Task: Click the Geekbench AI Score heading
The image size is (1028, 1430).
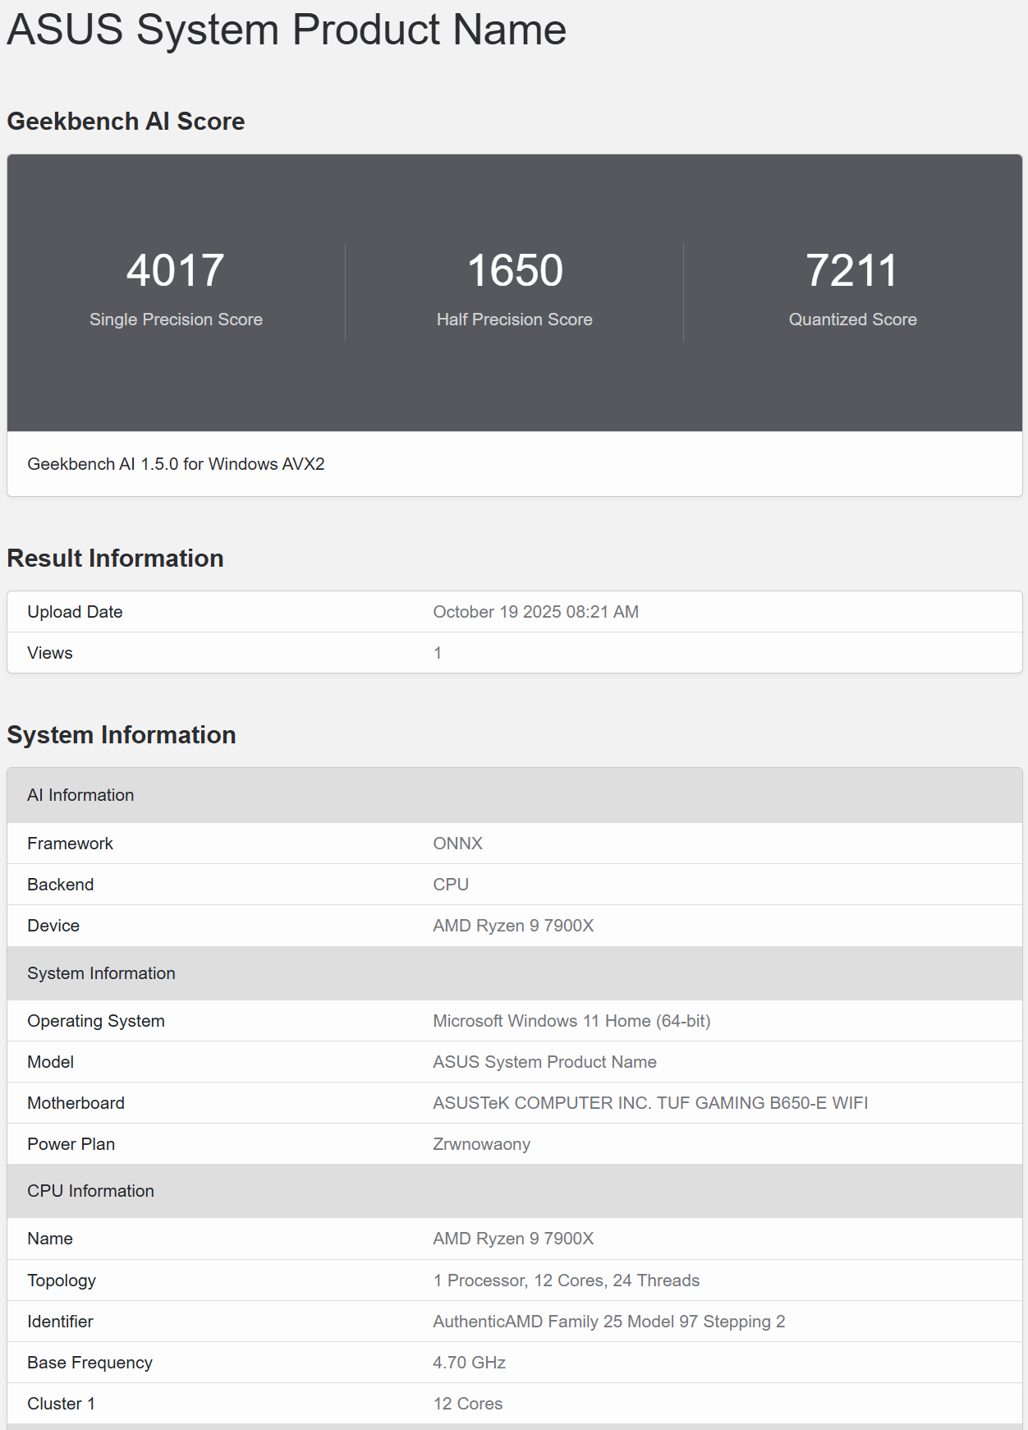Action: coord(126,122)
